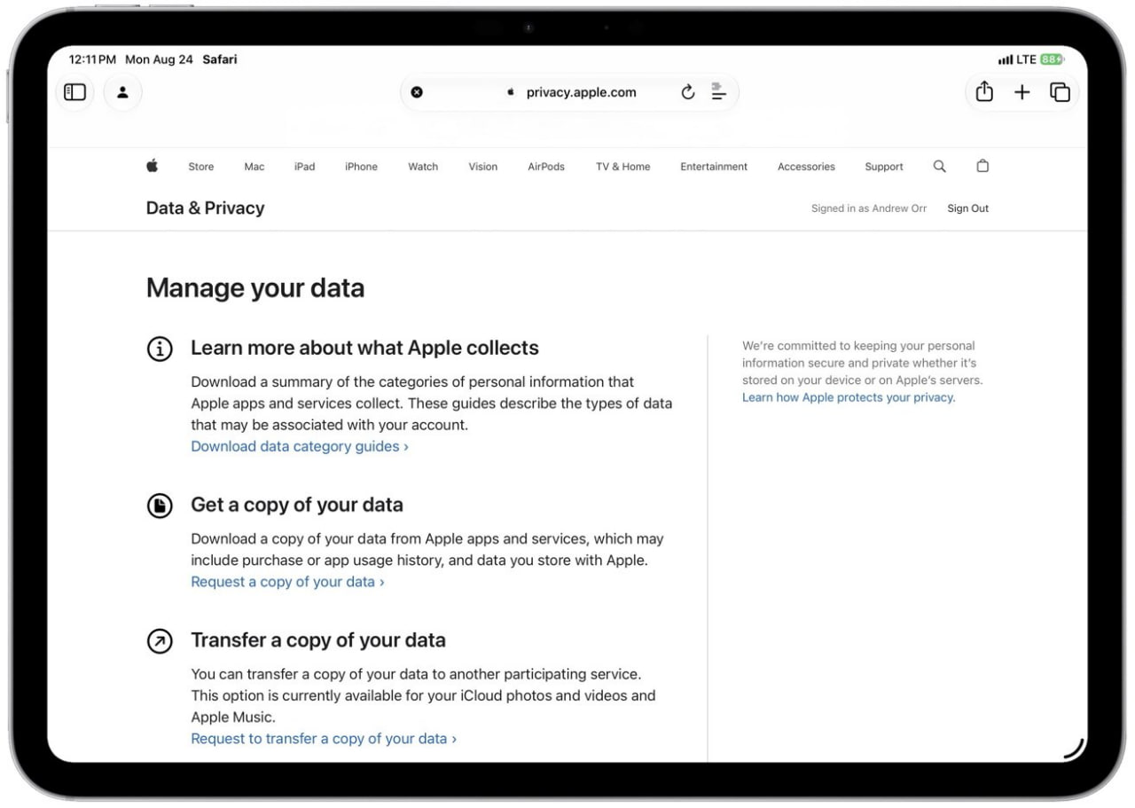Tap the 12:11 PM clock in status bar
The image size is (1135, 808).
(x=92, y=59)
